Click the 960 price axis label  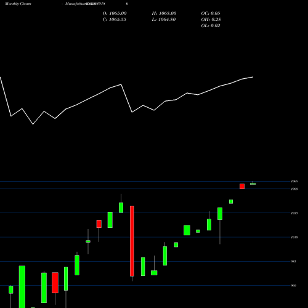click(x=294, y=285)
